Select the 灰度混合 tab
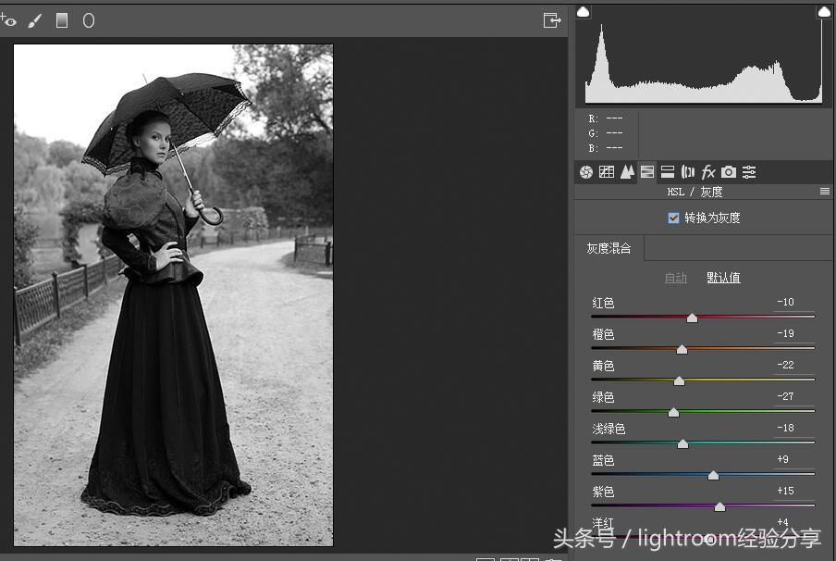Screen dimensions: 836x561 (609, 248)
